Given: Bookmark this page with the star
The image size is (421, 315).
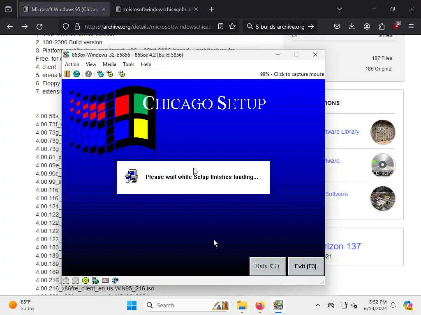Looking at the screenshot, I should tap(232, 26).
